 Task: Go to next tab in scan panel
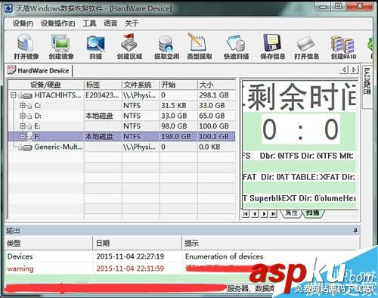point(264,214)
